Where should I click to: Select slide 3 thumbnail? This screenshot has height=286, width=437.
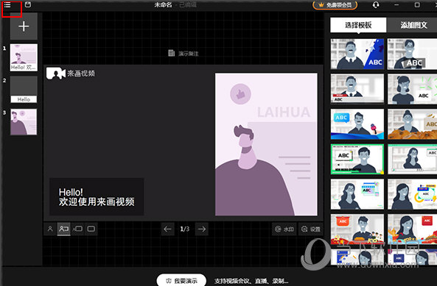pos(24,122)
